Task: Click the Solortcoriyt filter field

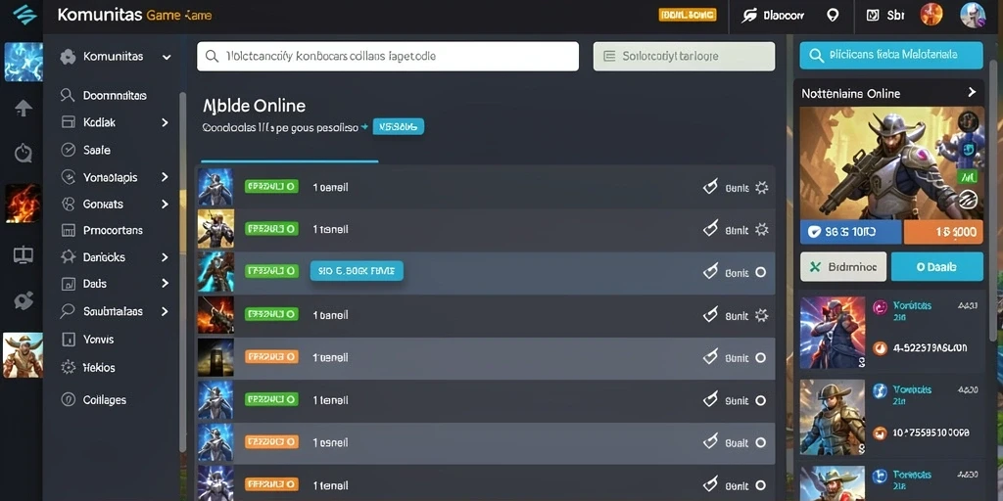Action: click(x=684, y=56)
